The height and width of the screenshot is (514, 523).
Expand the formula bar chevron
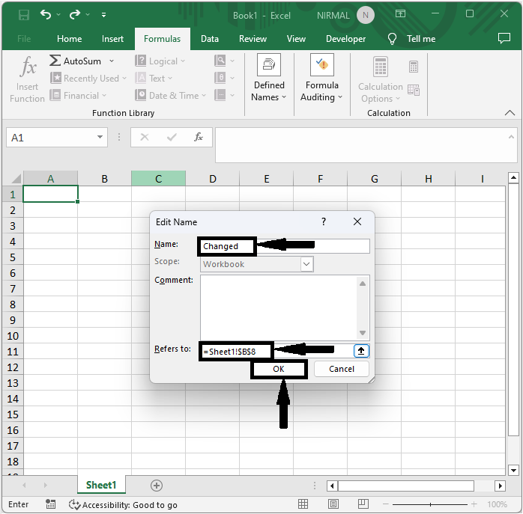(x=511, y=137)
